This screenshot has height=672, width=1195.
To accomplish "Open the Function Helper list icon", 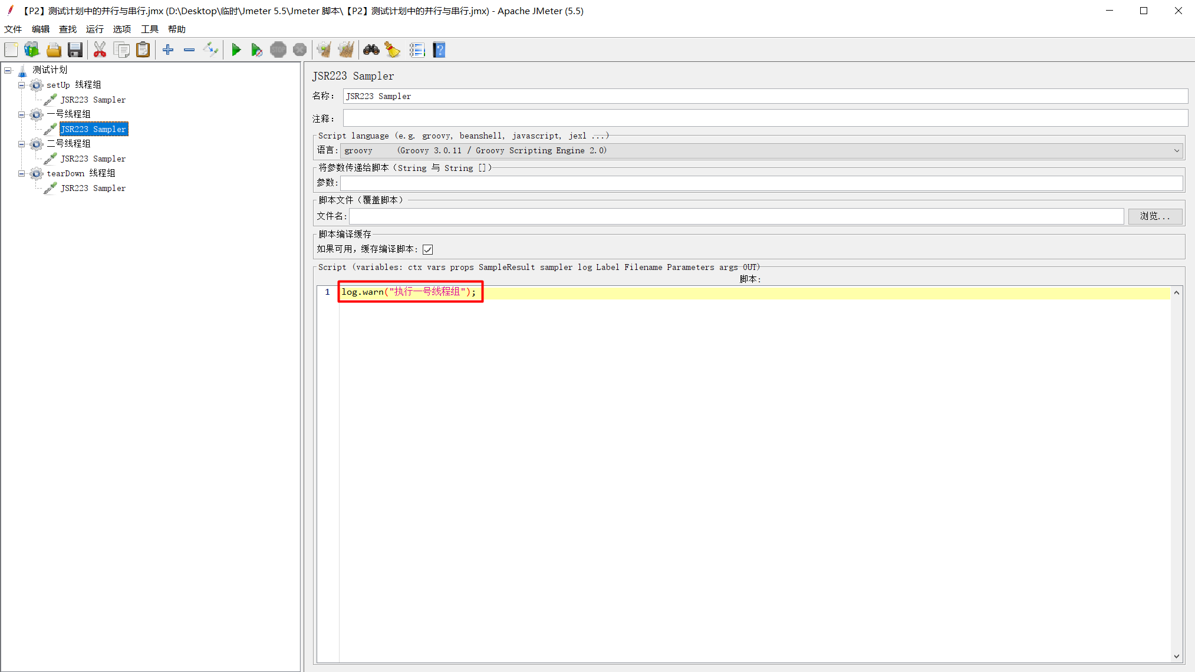I will pyautogui.click(x=417, y=50).
